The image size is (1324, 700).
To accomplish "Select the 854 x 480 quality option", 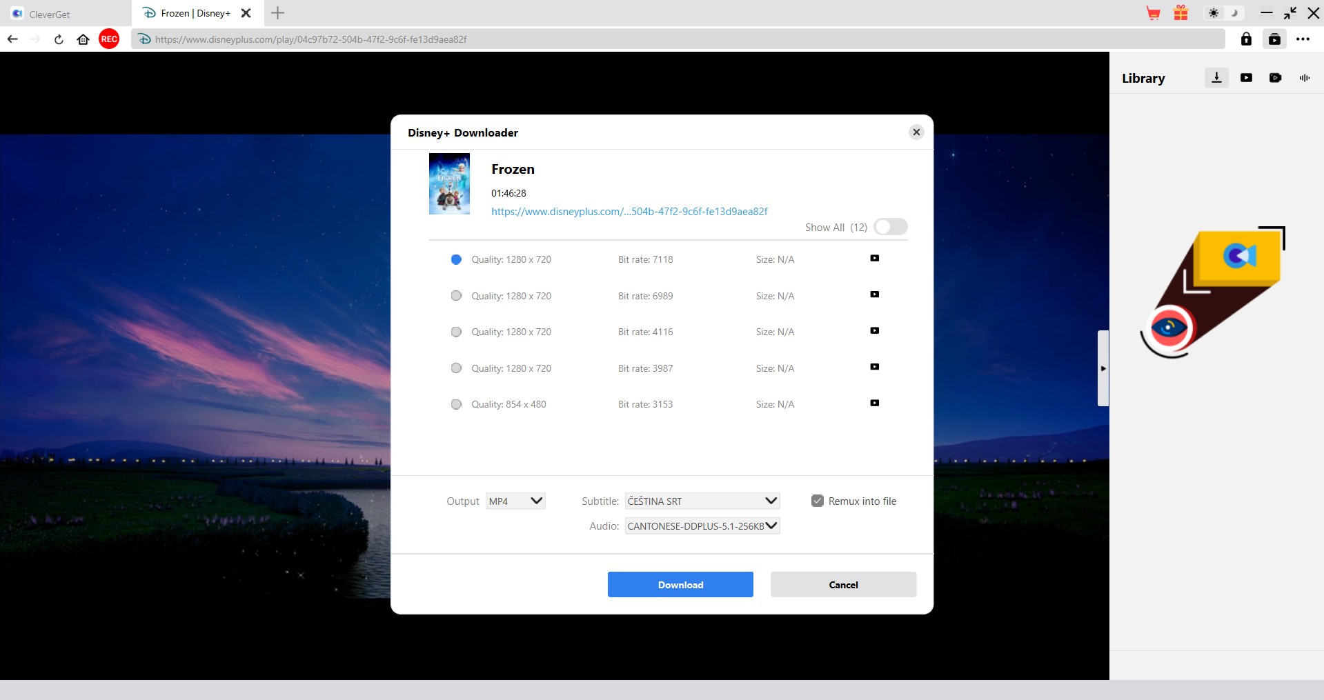I will coord(456,405).
